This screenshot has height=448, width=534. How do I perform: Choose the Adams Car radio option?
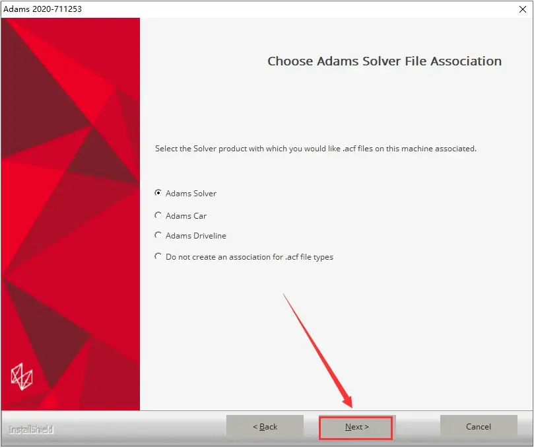[158, 215]
